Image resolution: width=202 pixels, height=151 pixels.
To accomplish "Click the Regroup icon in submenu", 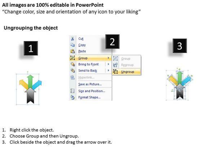I will click(x=115, y=65).
